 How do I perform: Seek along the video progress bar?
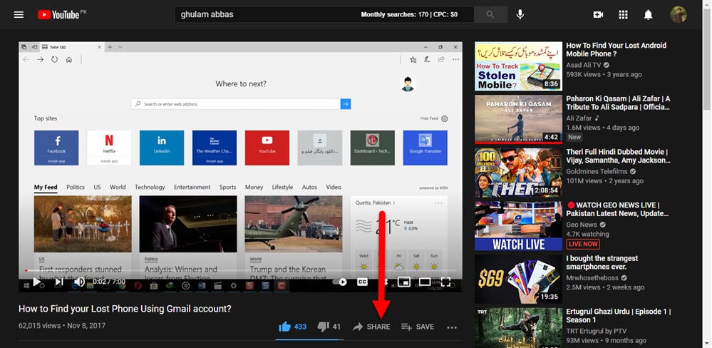[241, 271]
